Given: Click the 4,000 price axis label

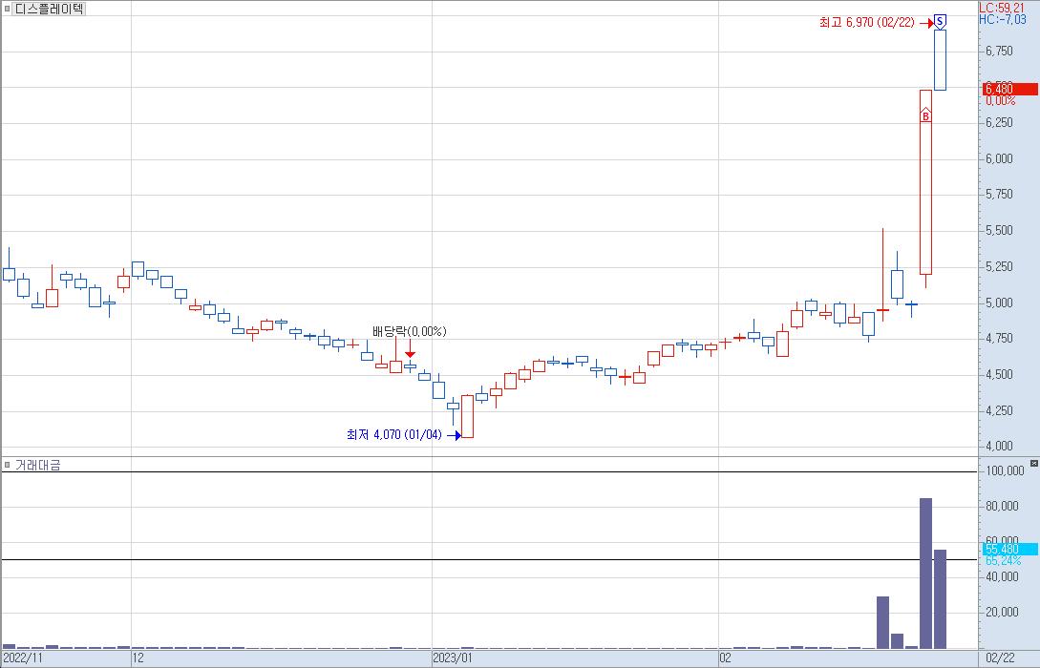Looking at the screenshot, I should 999,446.
